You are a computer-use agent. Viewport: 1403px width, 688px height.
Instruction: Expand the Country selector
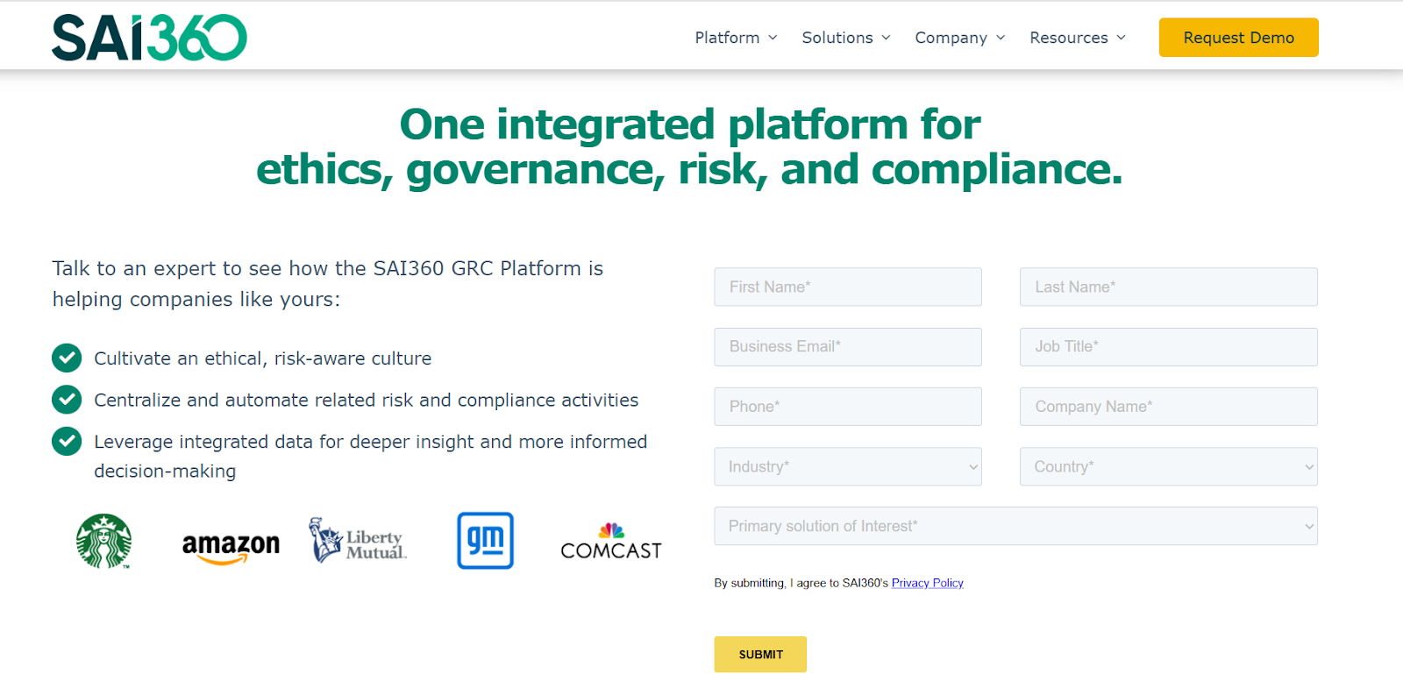pyautogui.click(x=1167, y=467)
